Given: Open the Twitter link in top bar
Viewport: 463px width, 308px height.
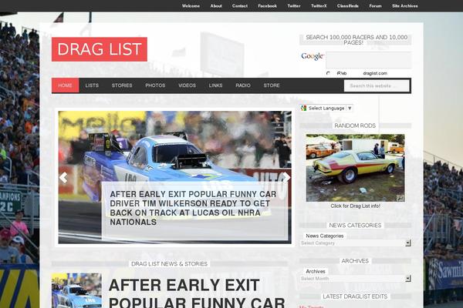Looking at the screenshot, I should 294,6.
